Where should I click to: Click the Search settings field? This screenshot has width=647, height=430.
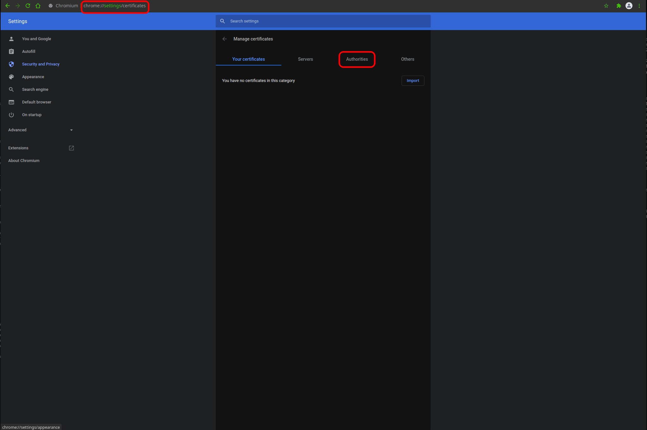tap(326, 21)
